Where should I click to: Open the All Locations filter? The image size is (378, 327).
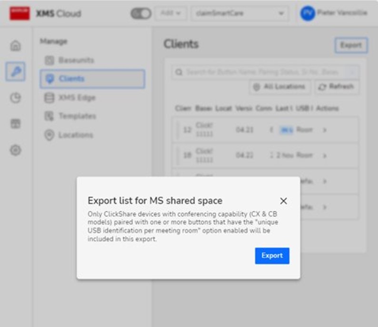pyautogui.click(x=280, y=87)
